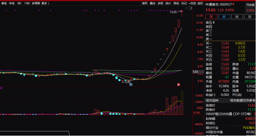
Task: Open the VWAP图 indicator row
Action: (230, 114)
